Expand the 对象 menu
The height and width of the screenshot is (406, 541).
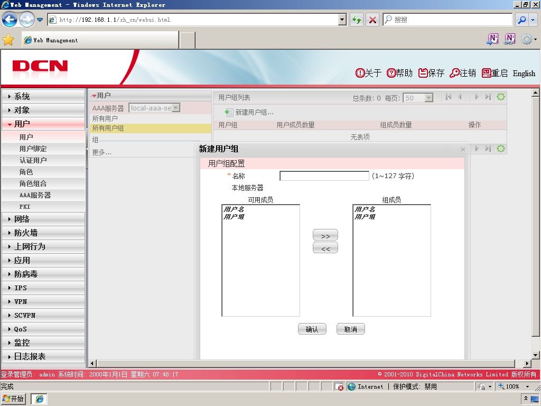point(43,110)
